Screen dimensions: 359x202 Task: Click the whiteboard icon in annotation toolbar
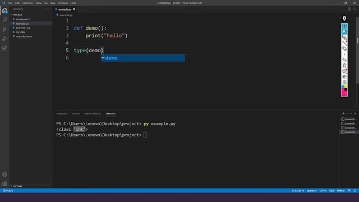coord(344,71)
